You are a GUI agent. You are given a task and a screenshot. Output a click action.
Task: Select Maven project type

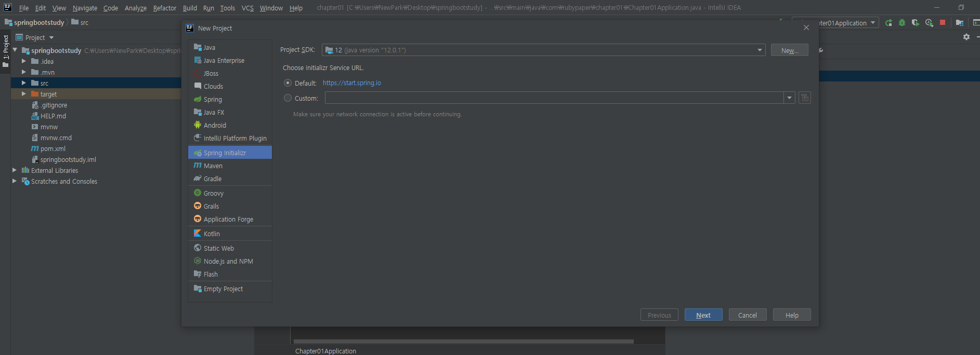click(x=230, y=166)
